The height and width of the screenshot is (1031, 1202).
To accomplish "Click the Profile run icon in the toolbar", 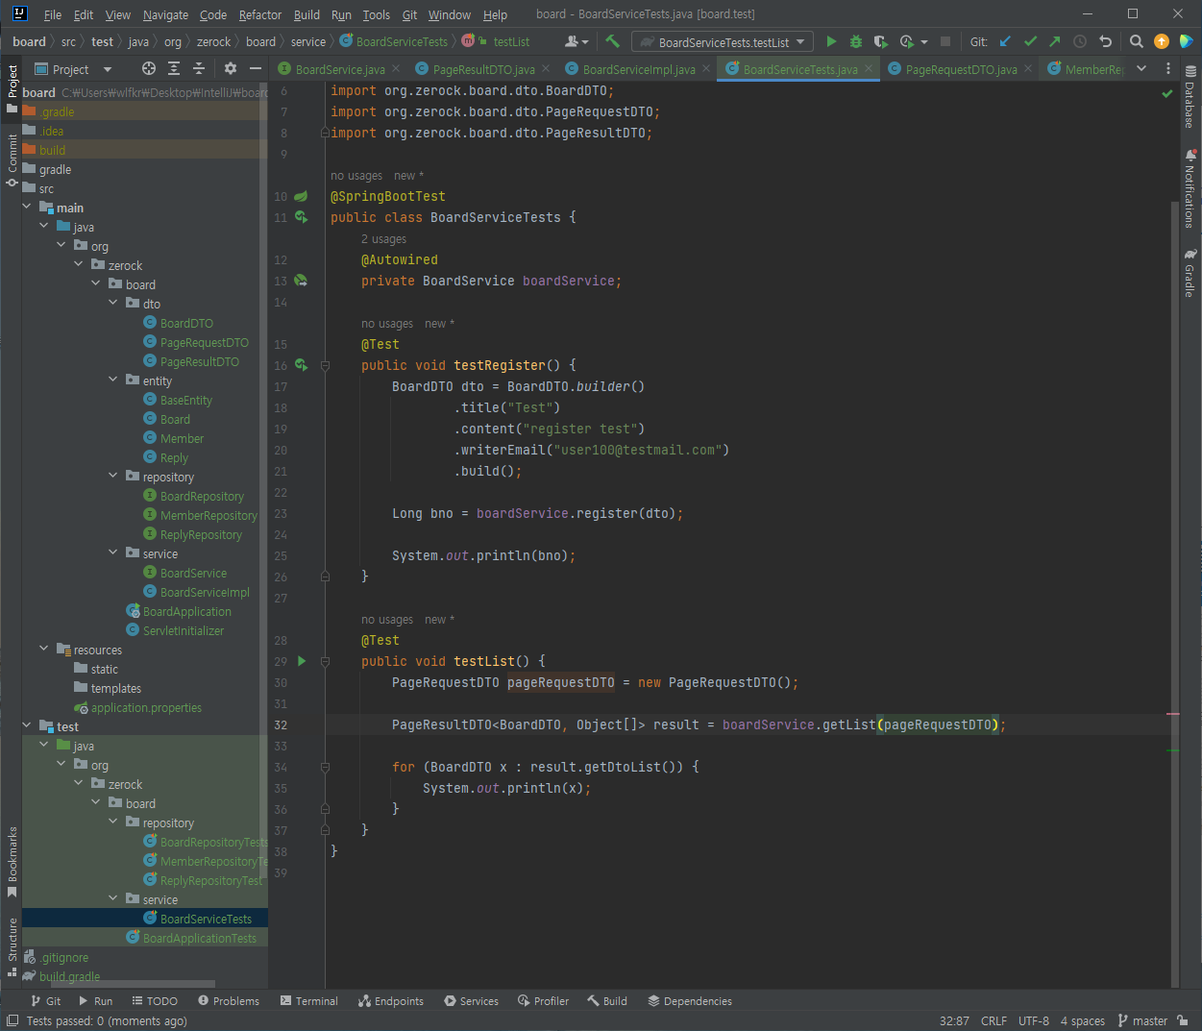I will pyautogui.click(x=907, y=41).
